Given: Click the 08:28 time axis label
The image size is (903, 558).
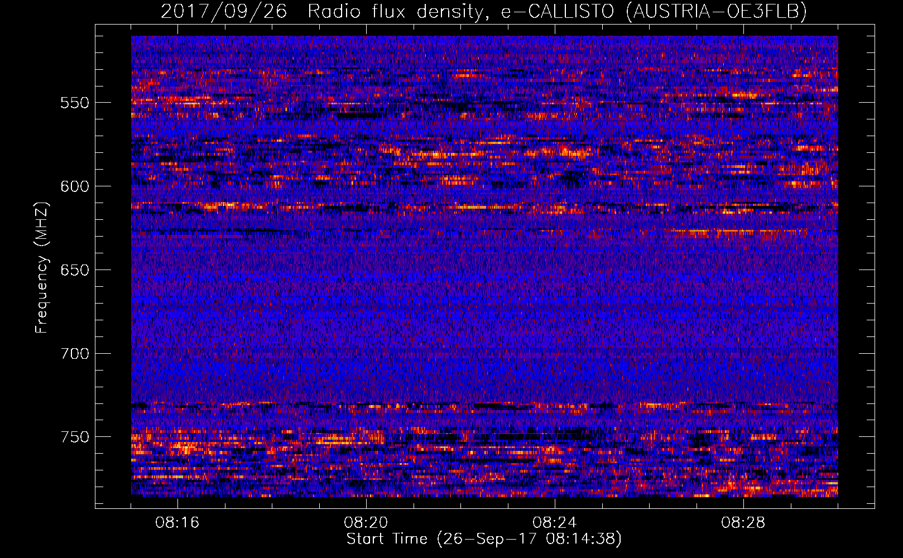Looking at the screenshot, I should [x=743, y=523].
